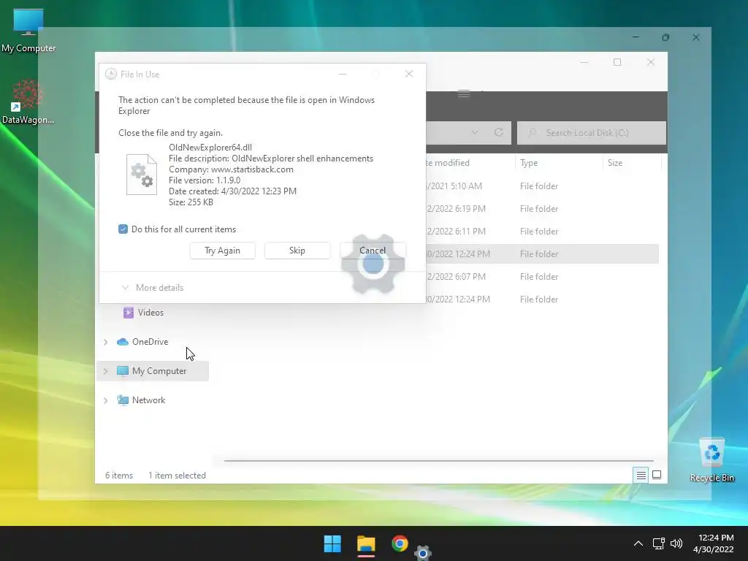The image size is (748, 561).
Task: Sort by the Size column header
Action: pyautogui.click(x=615, y=163)
